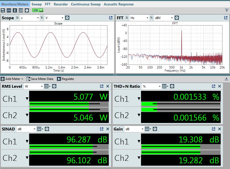Click the Regulate button
Screen dimensions: 230x169
(x=65, y=79)
